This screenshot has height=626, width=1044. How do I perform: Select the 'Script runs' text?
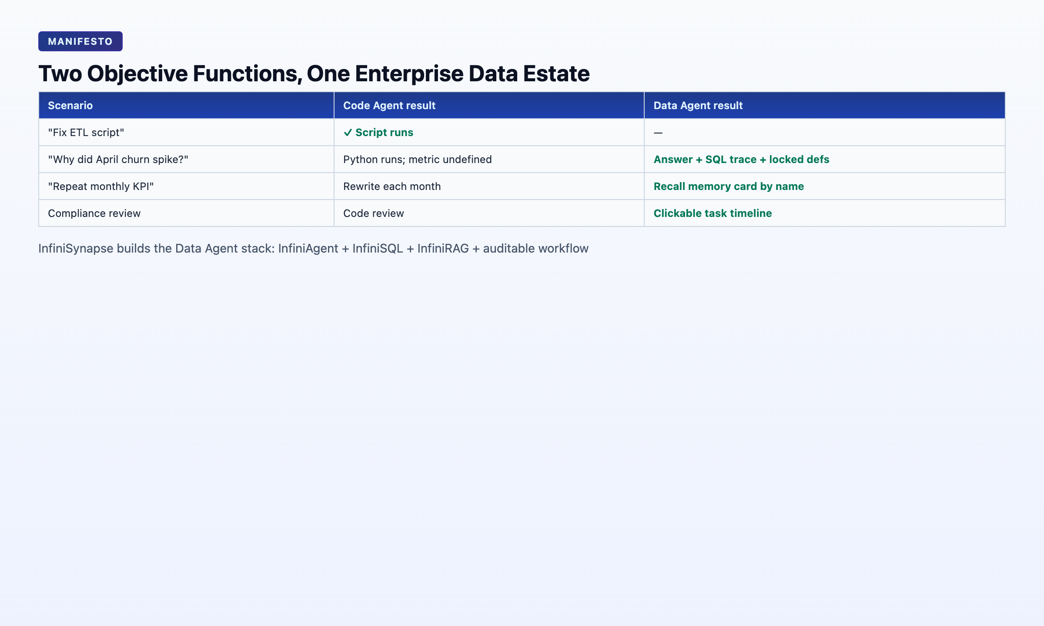click(384, 133)
